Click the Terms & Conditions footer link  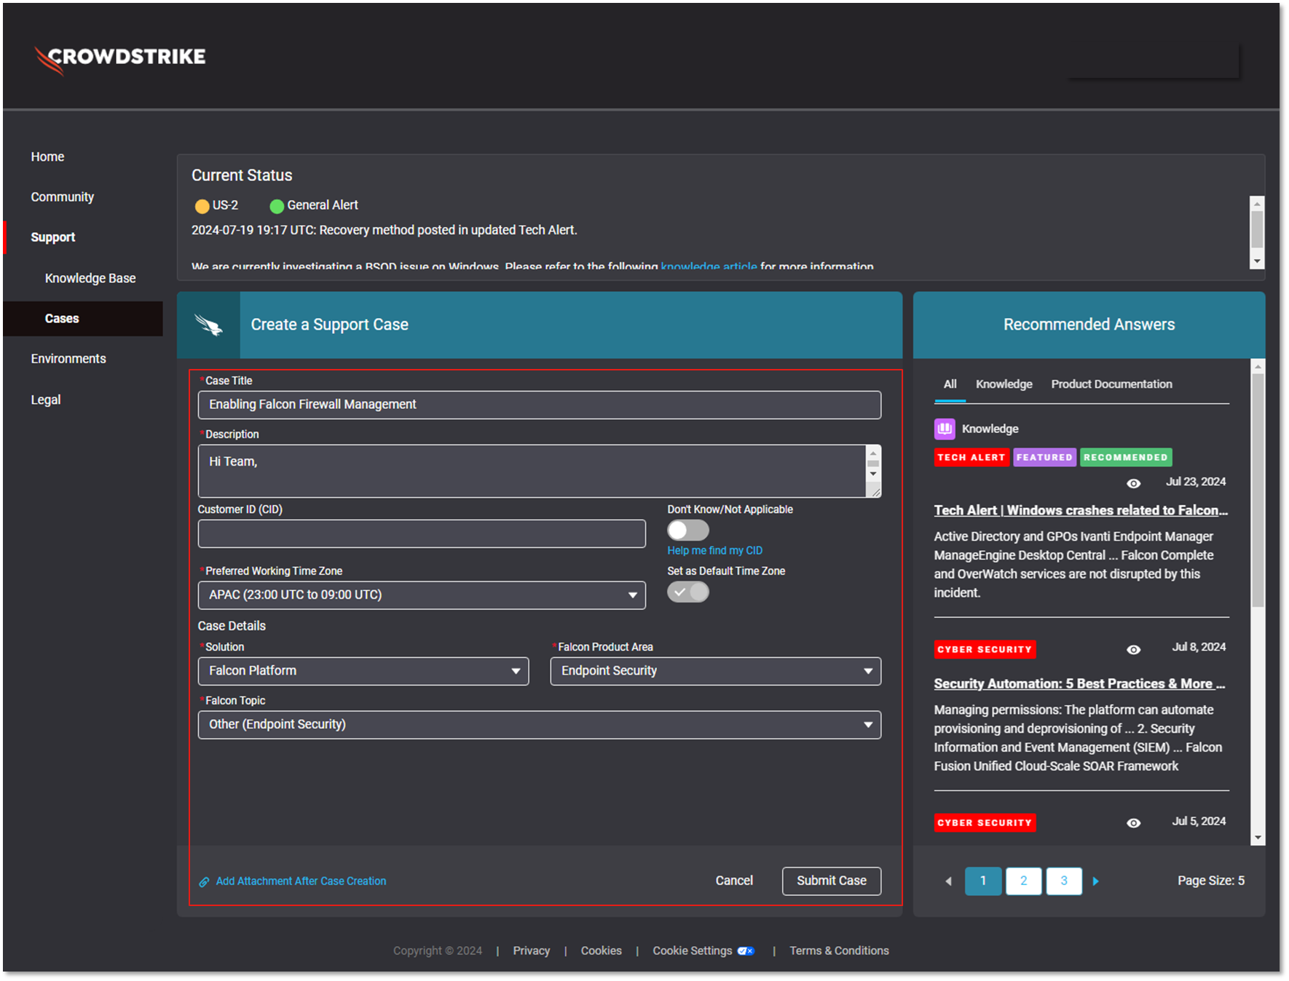click(839, 951)
